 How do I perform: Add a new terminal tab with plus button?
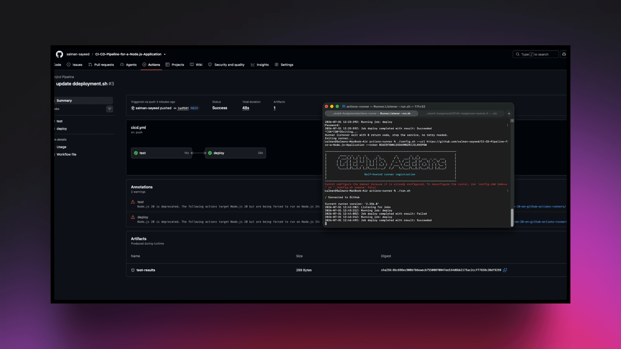coord(509,113)
